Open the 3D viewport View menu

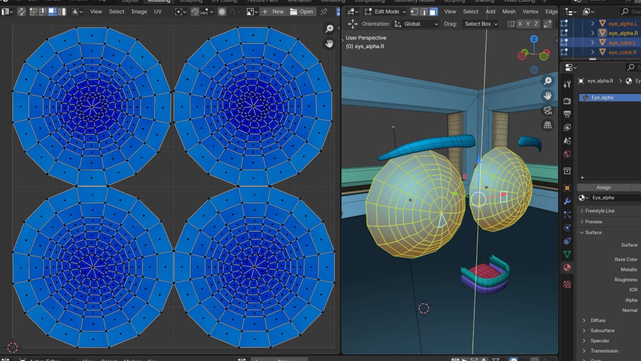(x=450, y=12)
